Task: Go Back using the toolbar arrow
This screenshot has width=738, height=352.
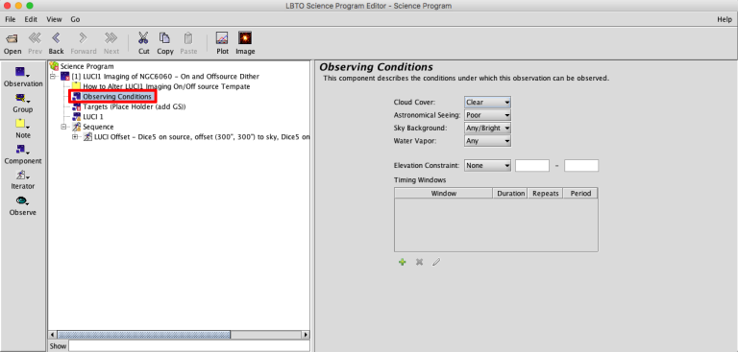Action: tap(56, 38)
